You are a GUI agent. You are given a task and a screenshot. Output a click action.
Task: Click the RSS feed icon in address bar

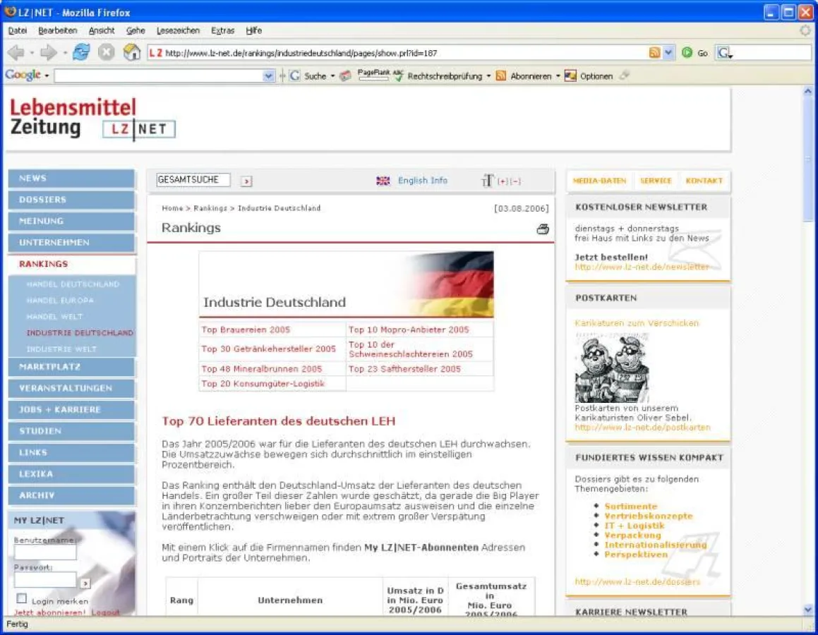coord(654,53)
